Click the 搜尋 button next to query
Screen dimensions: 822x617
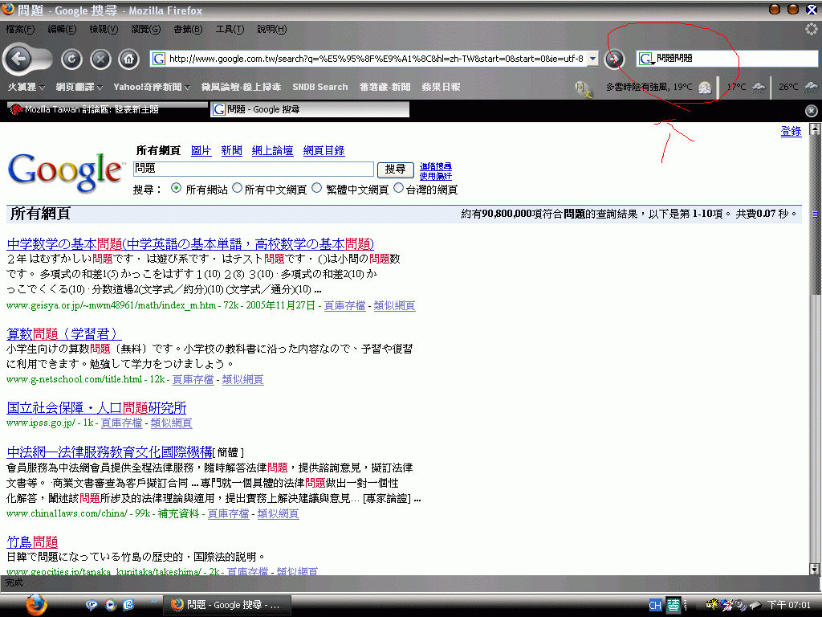coord(395,170)
